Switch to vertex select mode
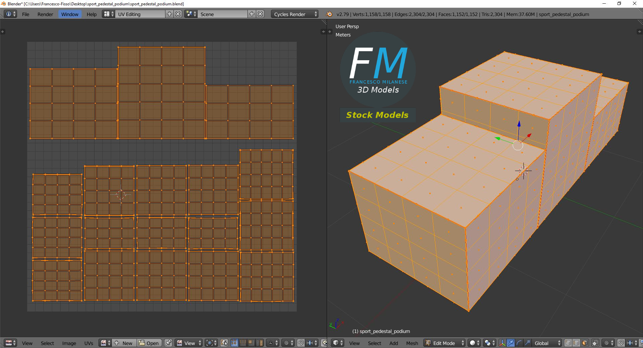 coord(568,343)
